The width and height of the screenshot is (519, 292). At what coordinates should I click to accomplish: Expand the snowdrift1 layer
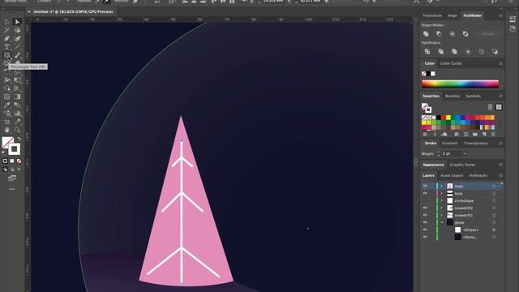click(441, 215)
